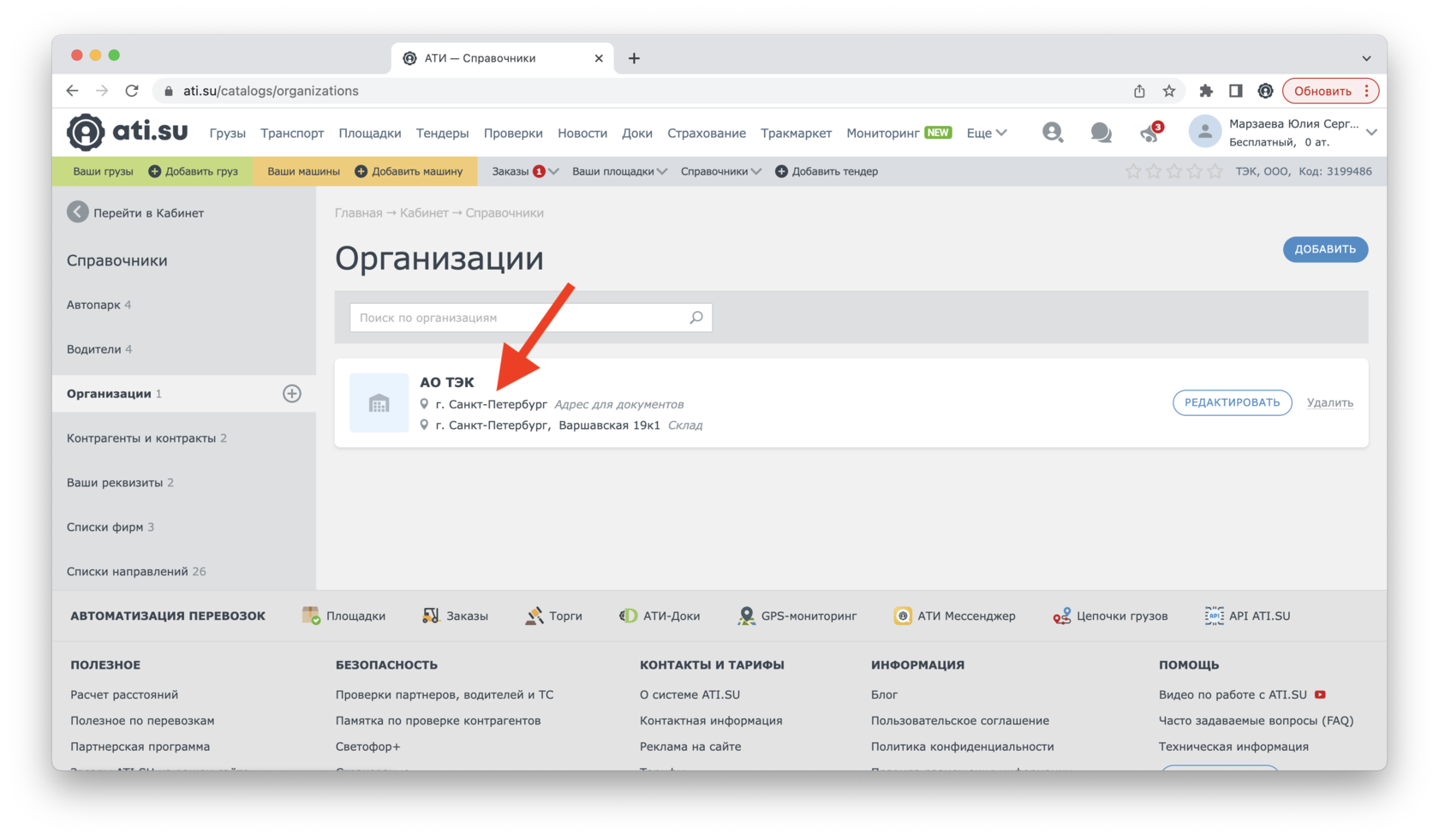
Task: Open АТИ-Доки in automation bar
Action: click(x=660, y=616)
